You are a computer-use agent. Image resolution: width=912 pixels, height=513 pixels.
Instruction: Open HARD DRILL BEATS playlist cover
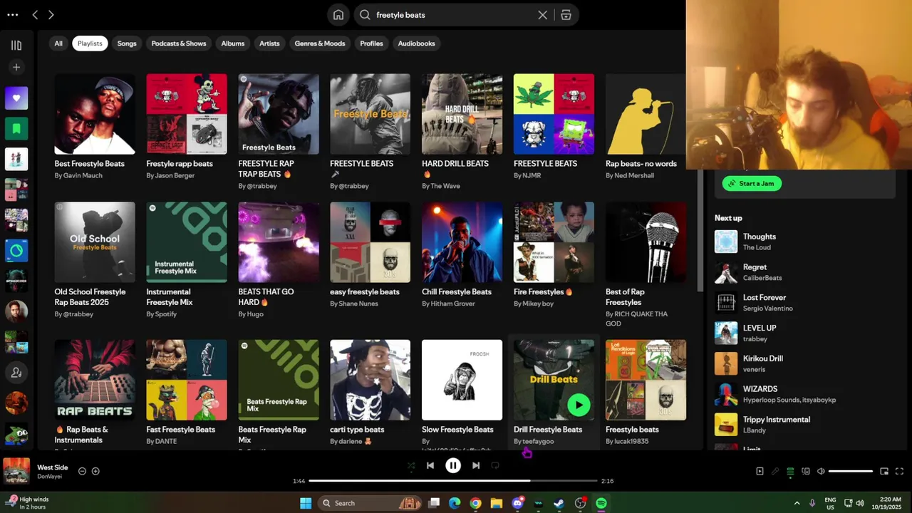[462, 114]
